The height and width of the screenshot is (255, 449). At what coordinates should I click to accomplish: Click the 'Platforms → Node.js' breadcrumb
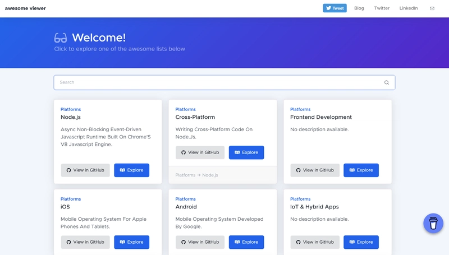(197, 175)
